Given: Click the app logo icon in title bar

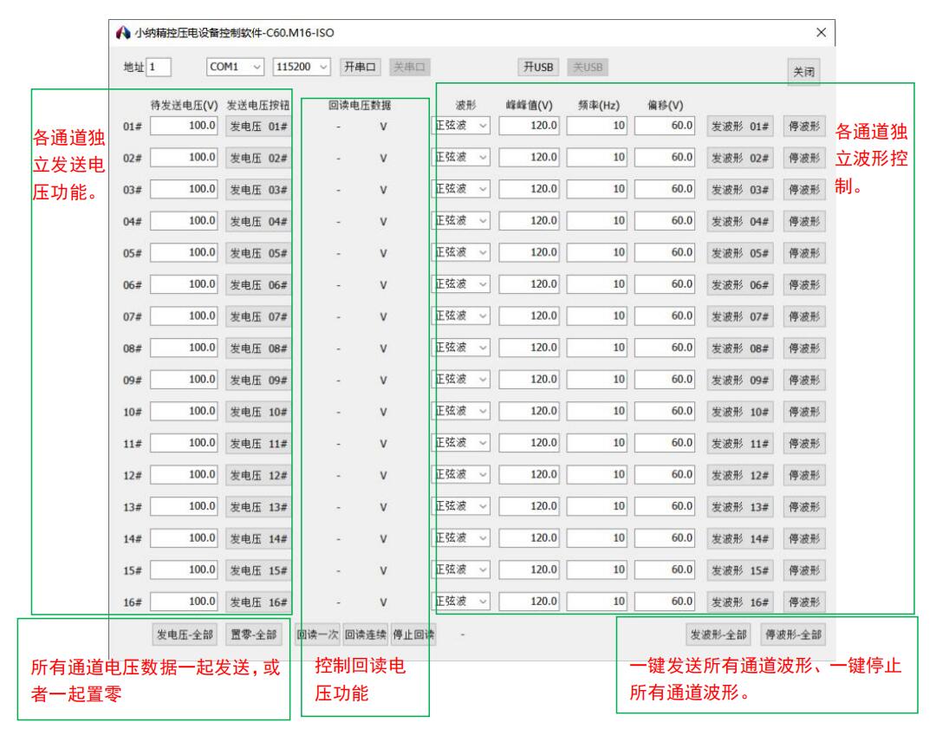Looking at the screenshot, I should tap(123, 33).
